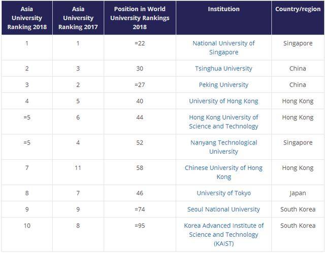This screenshot has height=253, width=325.
Task: Open the National University of Singapore link
Action: pyautogui.click(x=223, y=48)
